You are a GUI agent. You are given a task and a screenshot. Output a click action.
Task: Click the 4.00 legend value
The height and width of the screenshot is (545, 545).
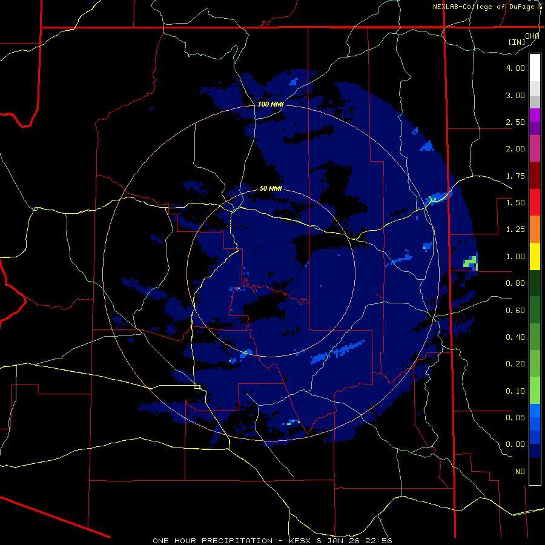(x=515, y=68)
